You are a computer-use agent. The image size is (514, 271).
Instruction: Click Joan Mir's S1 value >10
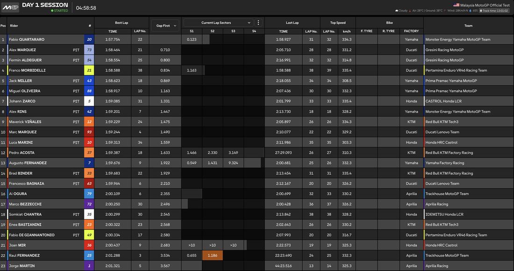pos(192,245)
